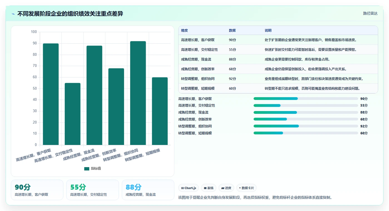Click the 维度 column header
The image size is (389, 211).
(x=184, y=31)
